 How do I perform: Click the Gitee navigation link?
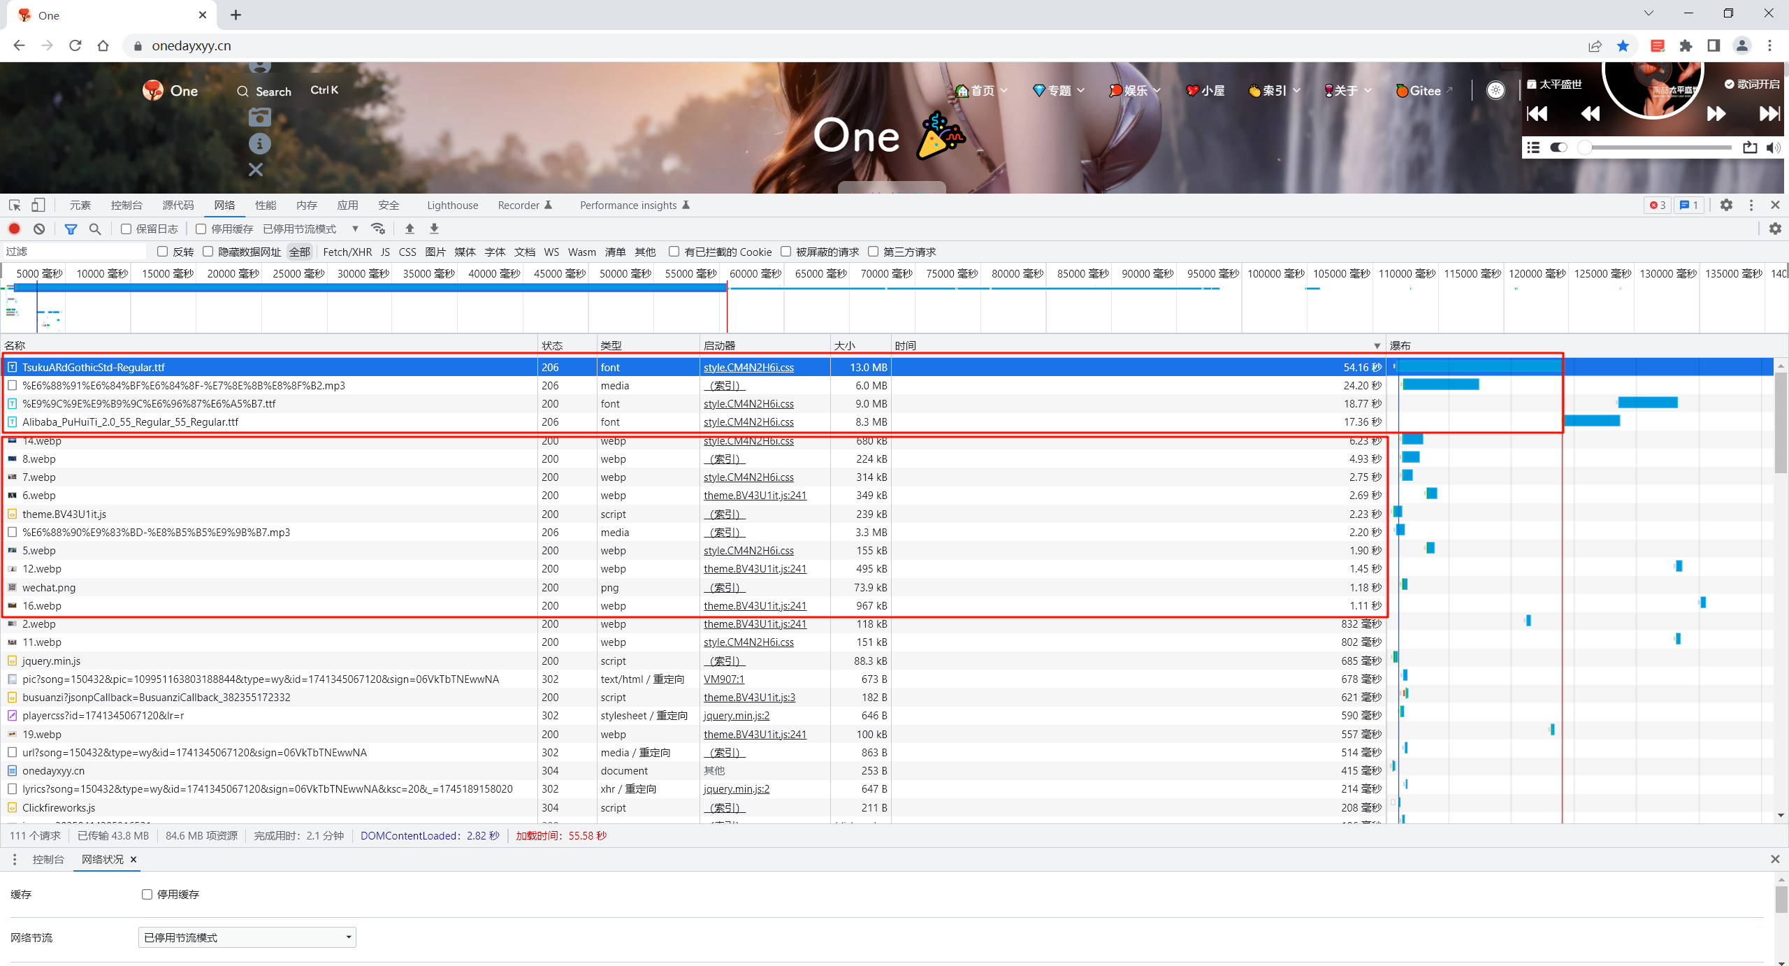(x=1424, y=90)
